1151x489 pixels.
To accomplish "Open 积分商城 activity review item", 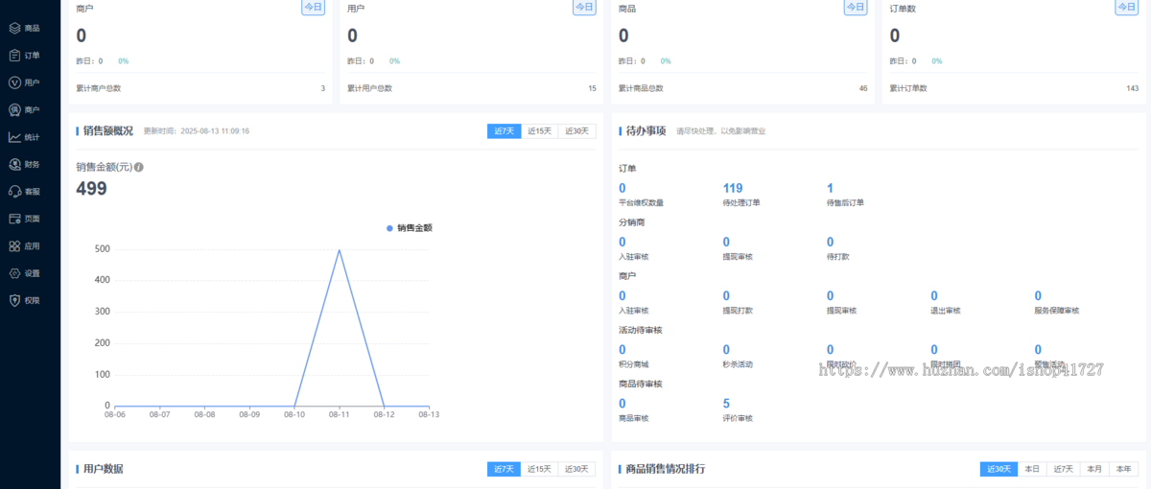I will (x=634, y=356).
